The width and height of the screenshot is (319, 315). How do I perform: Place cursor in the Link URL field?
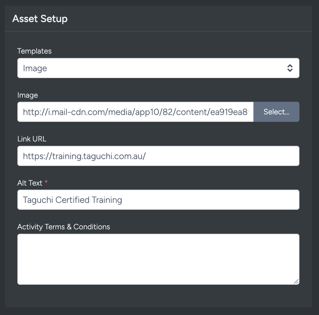(x=158, y=156)
